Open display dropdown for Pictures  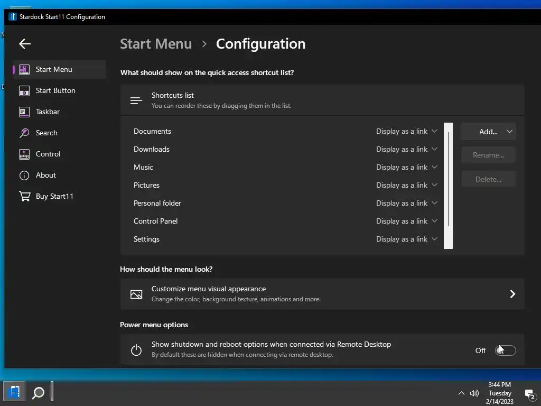point(406,185)
